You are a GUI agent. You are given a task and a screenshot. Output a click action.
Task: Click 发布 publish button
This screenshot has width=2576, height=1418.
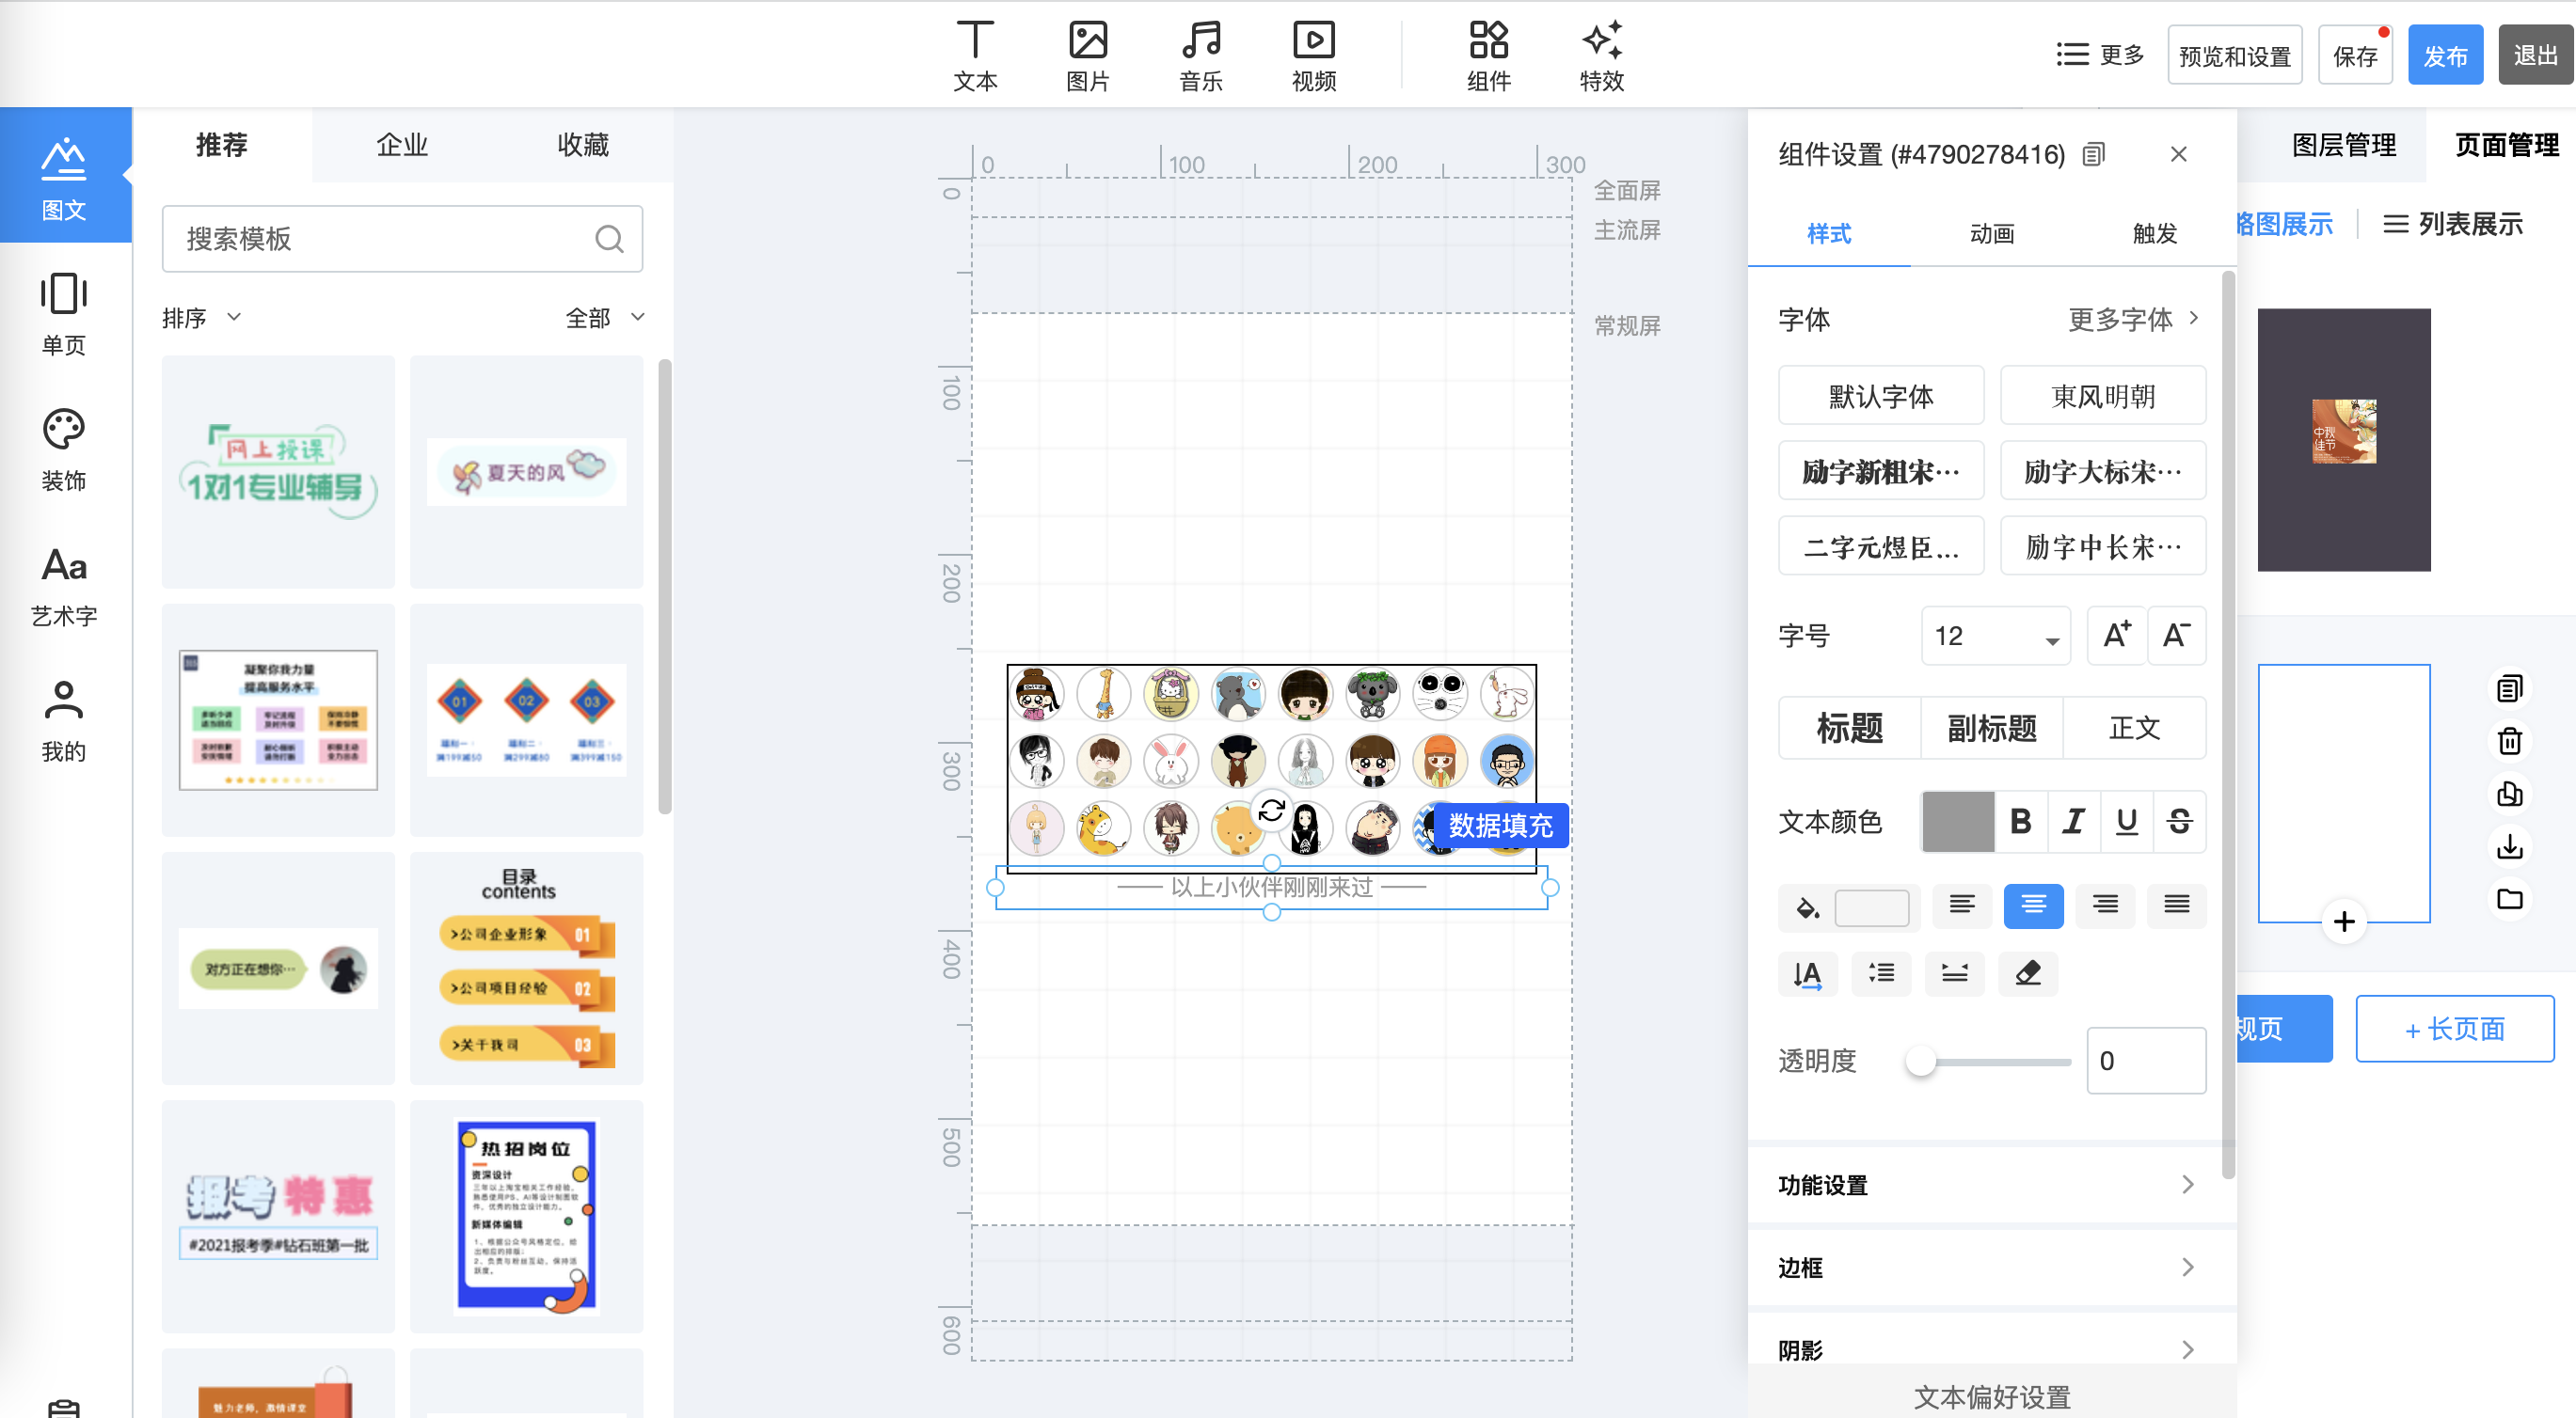tap(2445, 56)
